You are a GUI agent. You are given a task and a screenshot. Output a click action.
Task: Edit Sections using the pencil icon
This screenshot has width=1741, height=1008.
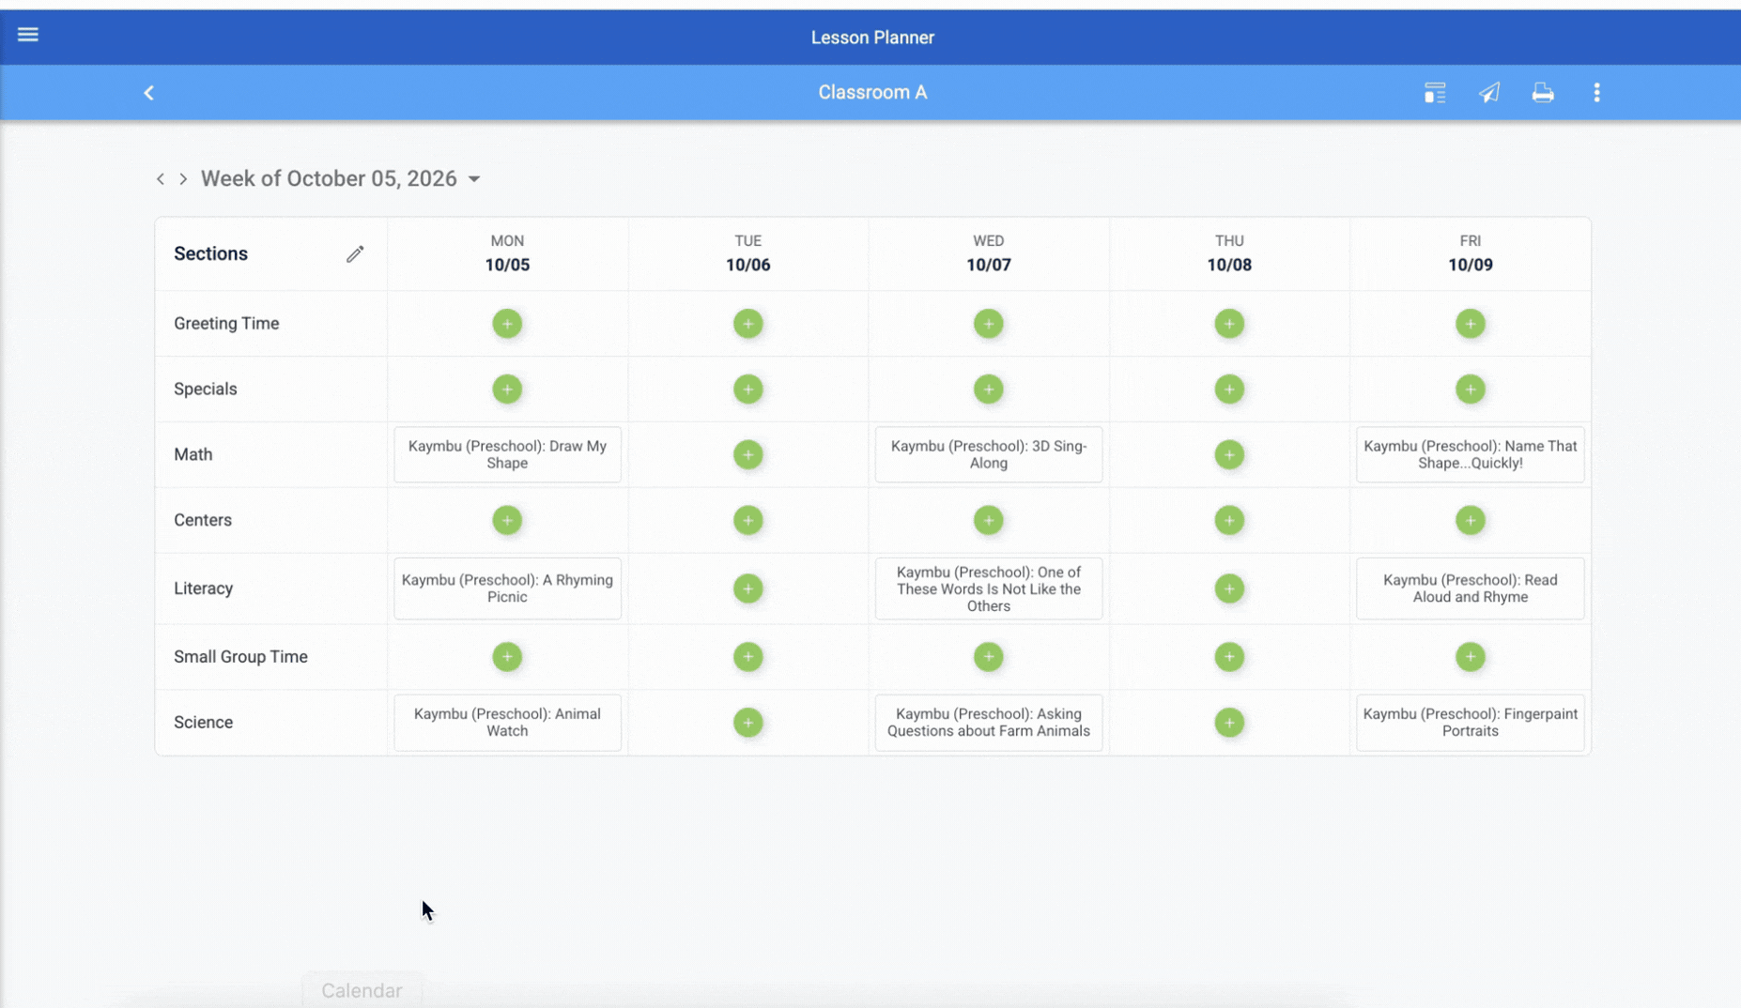(x=355, y=254)
